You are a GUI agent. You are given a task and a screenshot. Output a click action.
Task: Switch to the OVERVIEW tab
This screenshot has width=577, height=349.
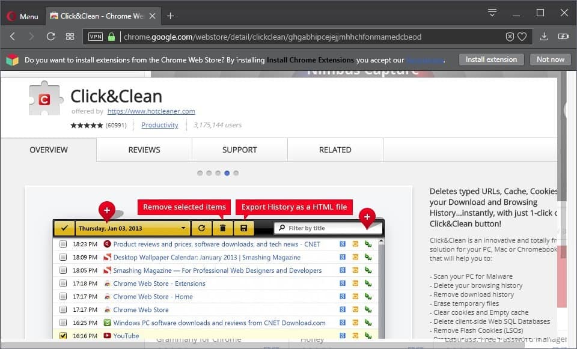[x=49, y=150]
